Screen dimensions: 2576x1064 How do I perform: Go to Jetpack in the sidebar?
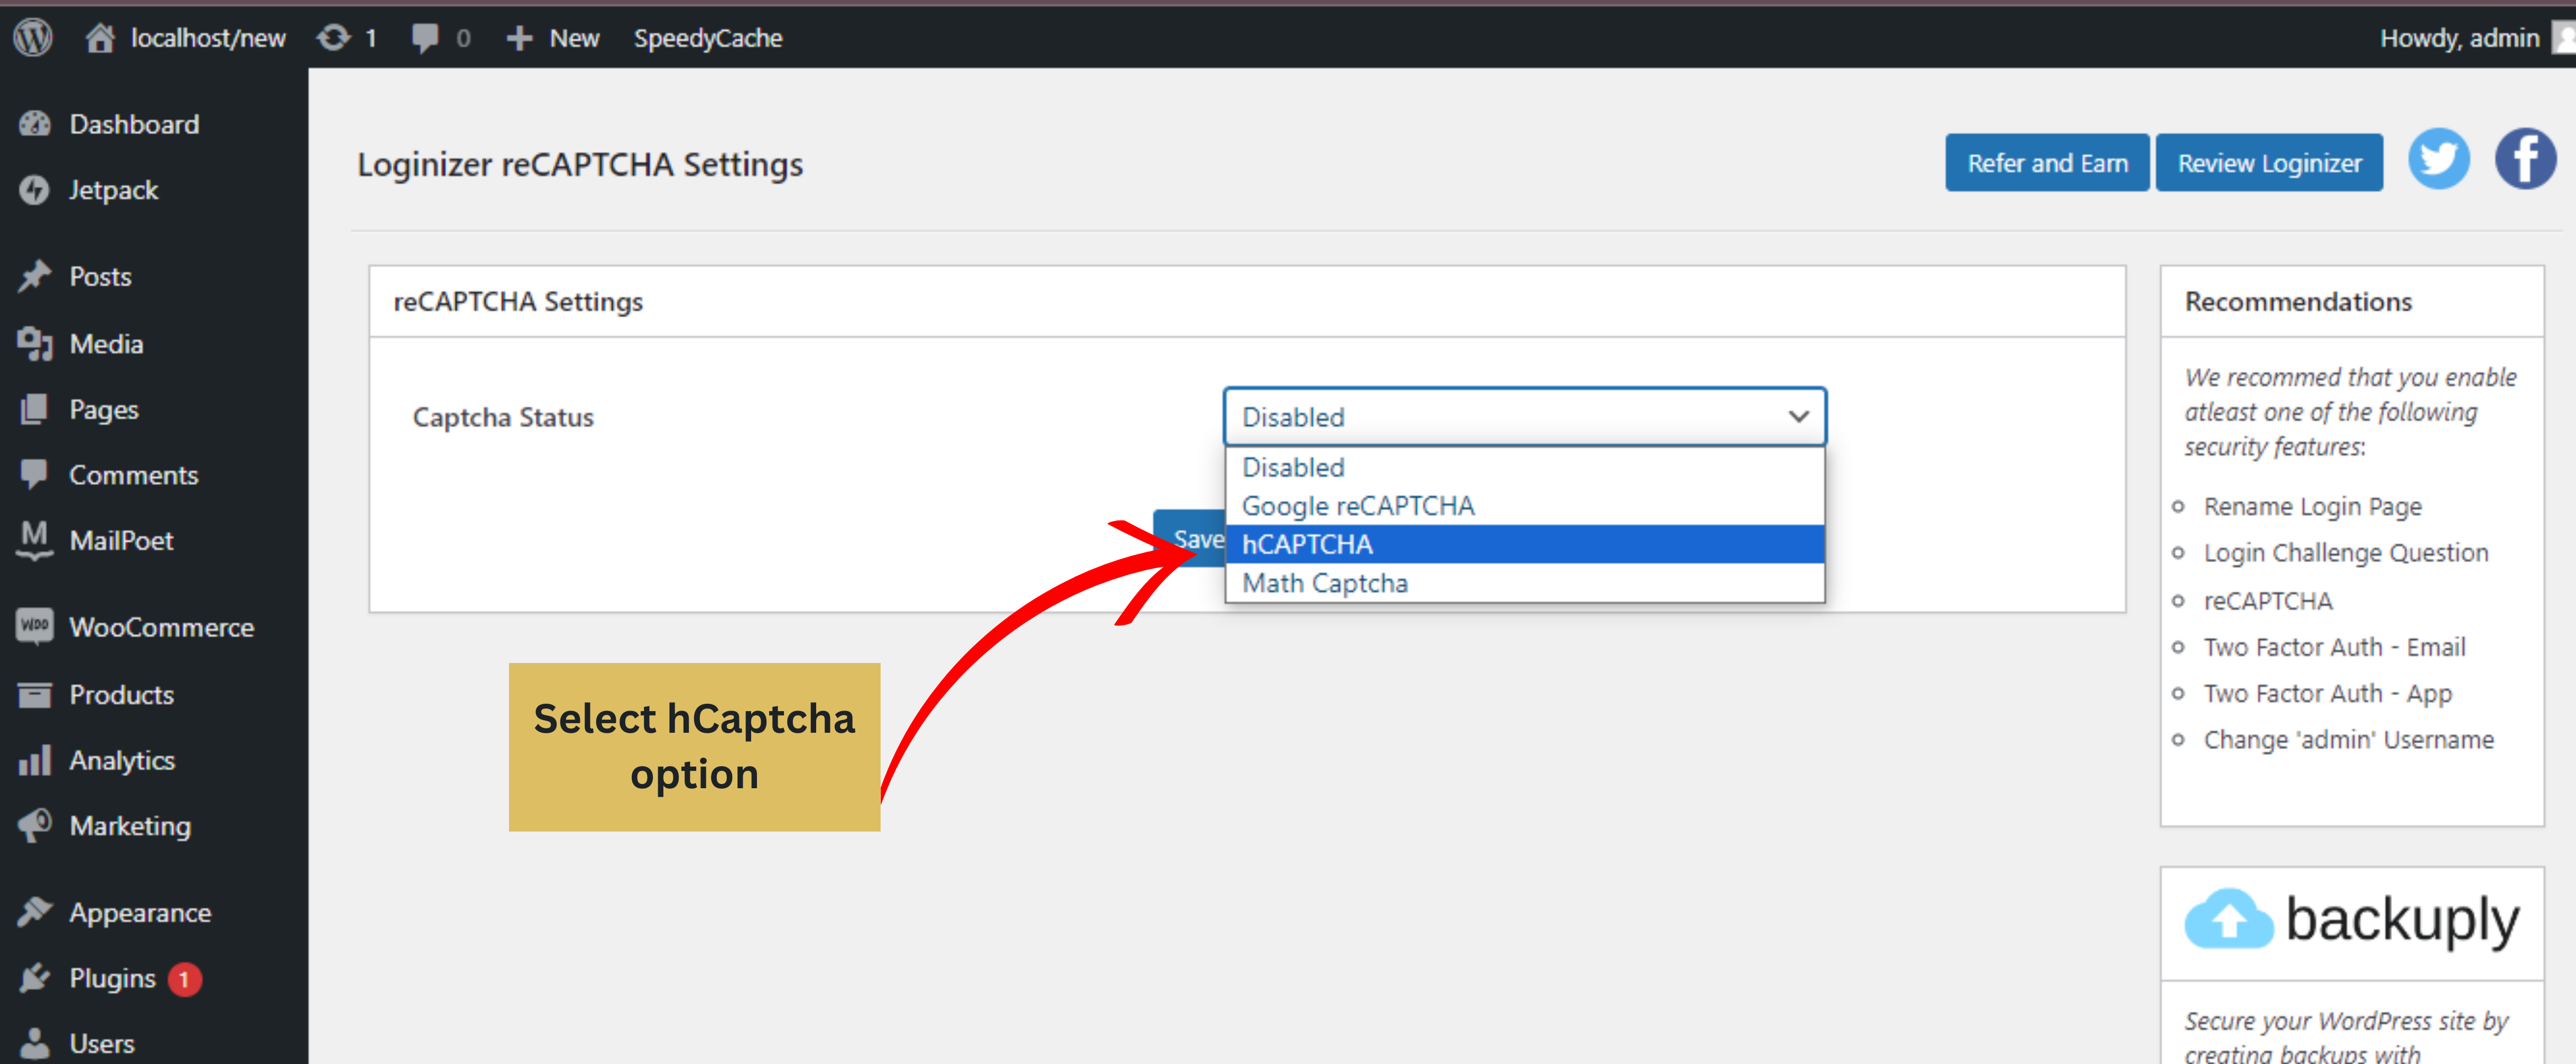tap(113, 190)
